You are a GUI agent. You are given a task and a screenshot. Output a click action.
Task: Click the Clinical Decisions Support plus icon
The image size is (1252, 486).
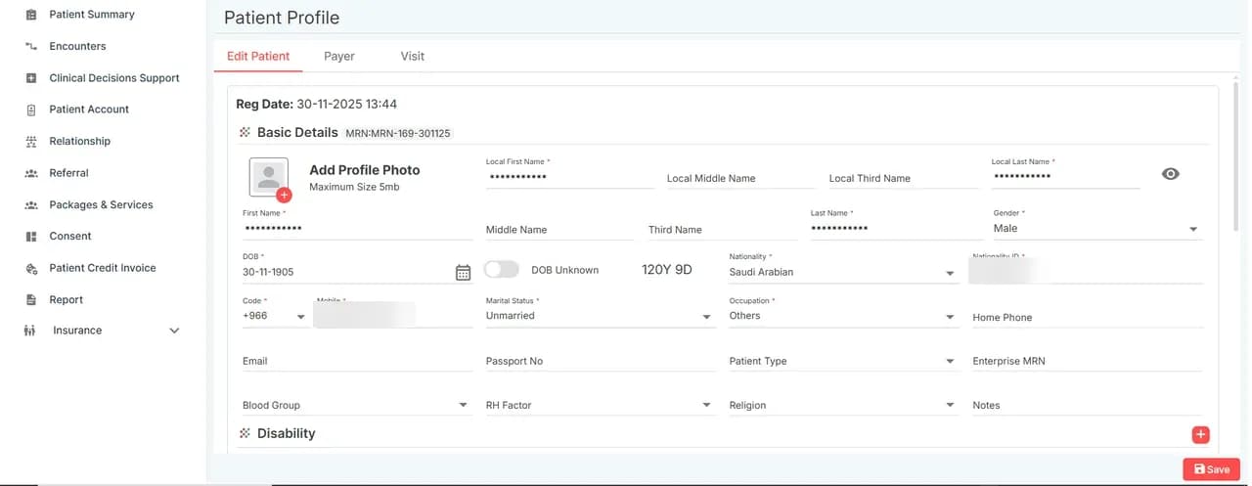point(30,78)
